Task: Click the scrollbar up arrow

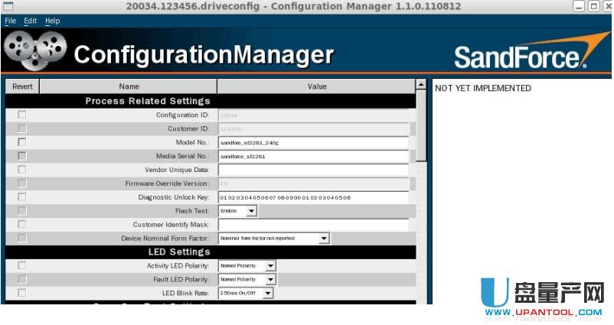Action: (x=421, y=84)
